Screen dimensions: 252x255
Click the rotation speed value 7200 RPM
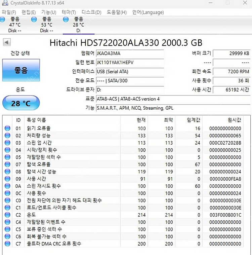[232, 72]
